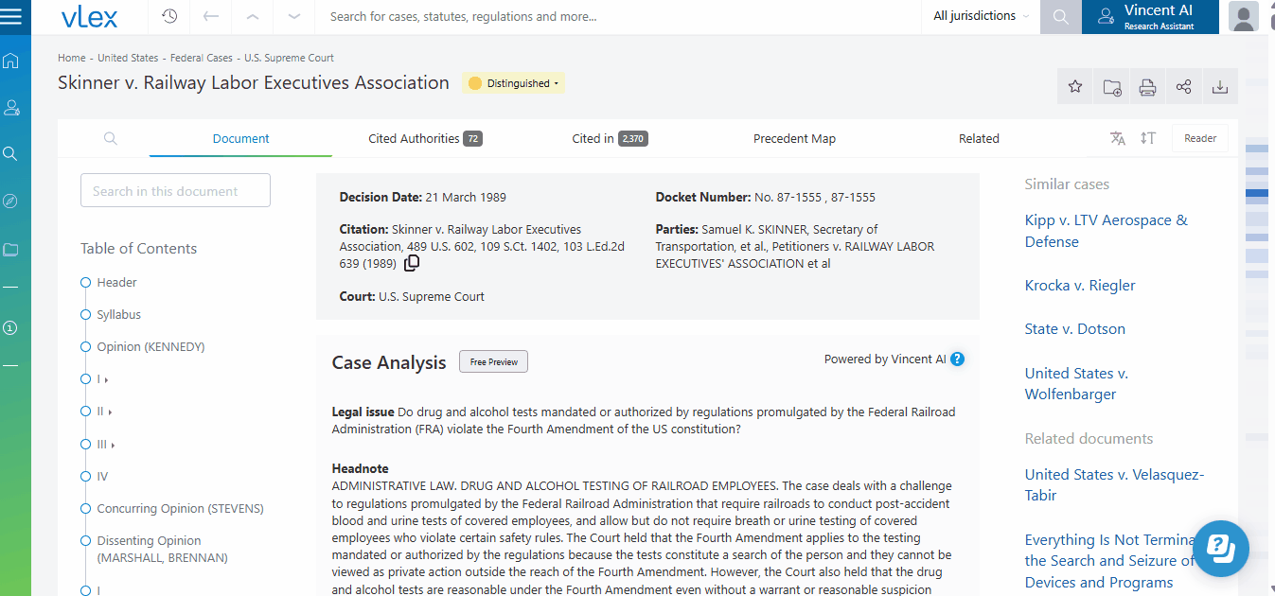This screenshot has width=1275, height=596.
Task: Click the translate document icon
Action: click(x=1118, y=138)
